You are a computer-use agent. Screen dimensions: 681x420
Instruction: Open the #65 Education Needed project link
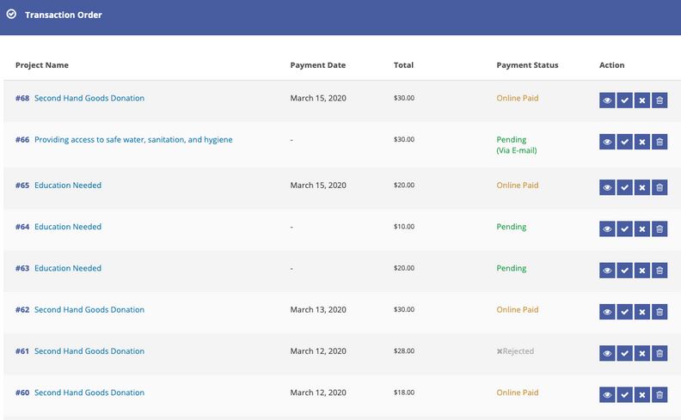click(58, 186)
